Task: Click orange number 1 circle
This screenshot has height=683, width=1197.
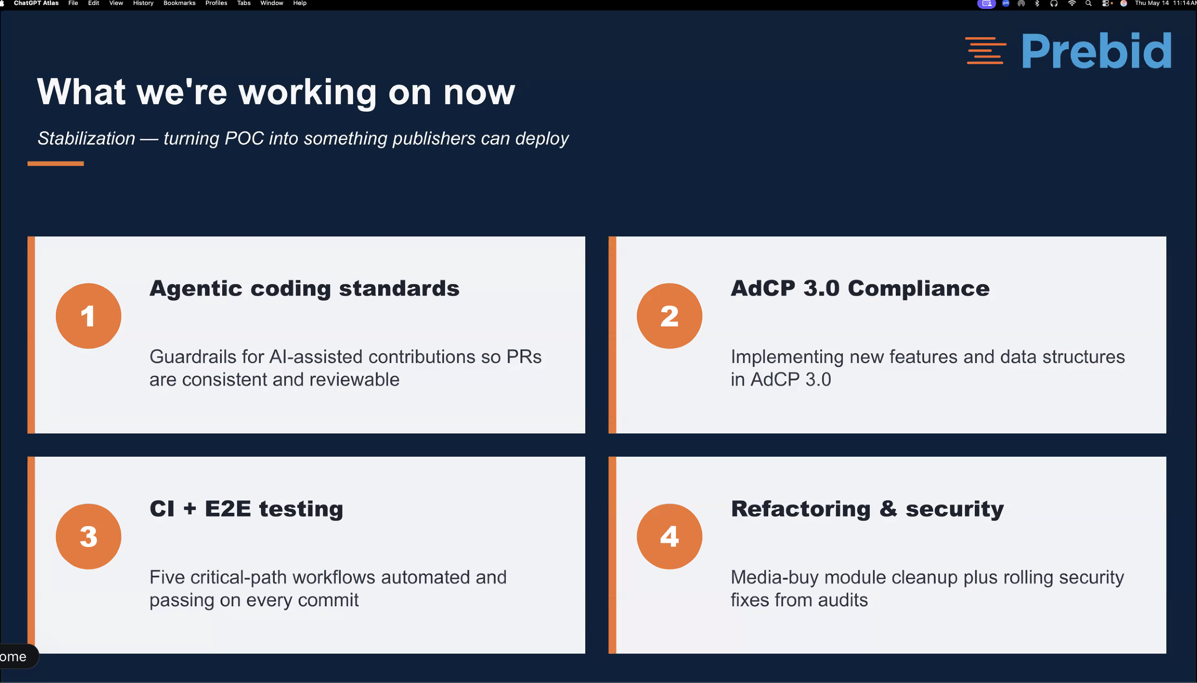Action: click(88, 316)
